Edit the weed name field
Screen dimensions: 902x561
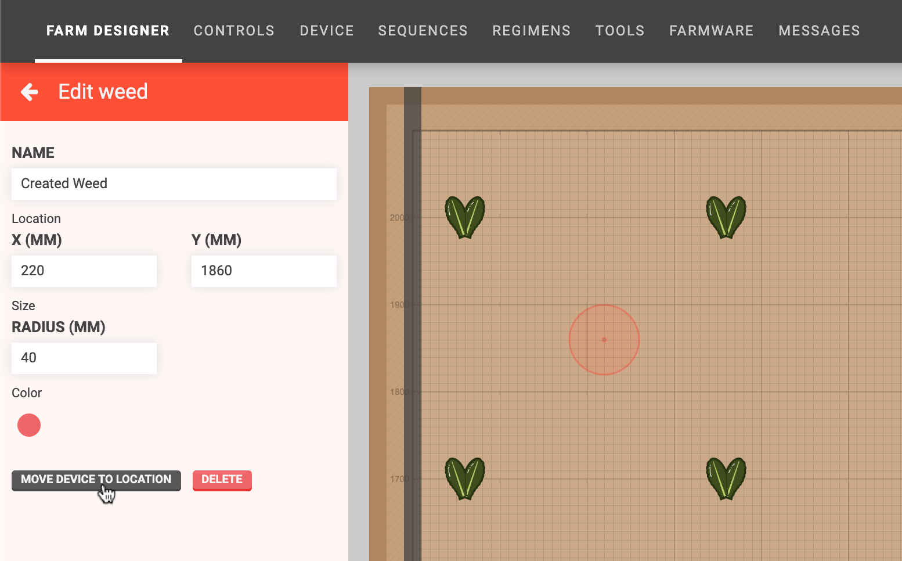(174, 184)
